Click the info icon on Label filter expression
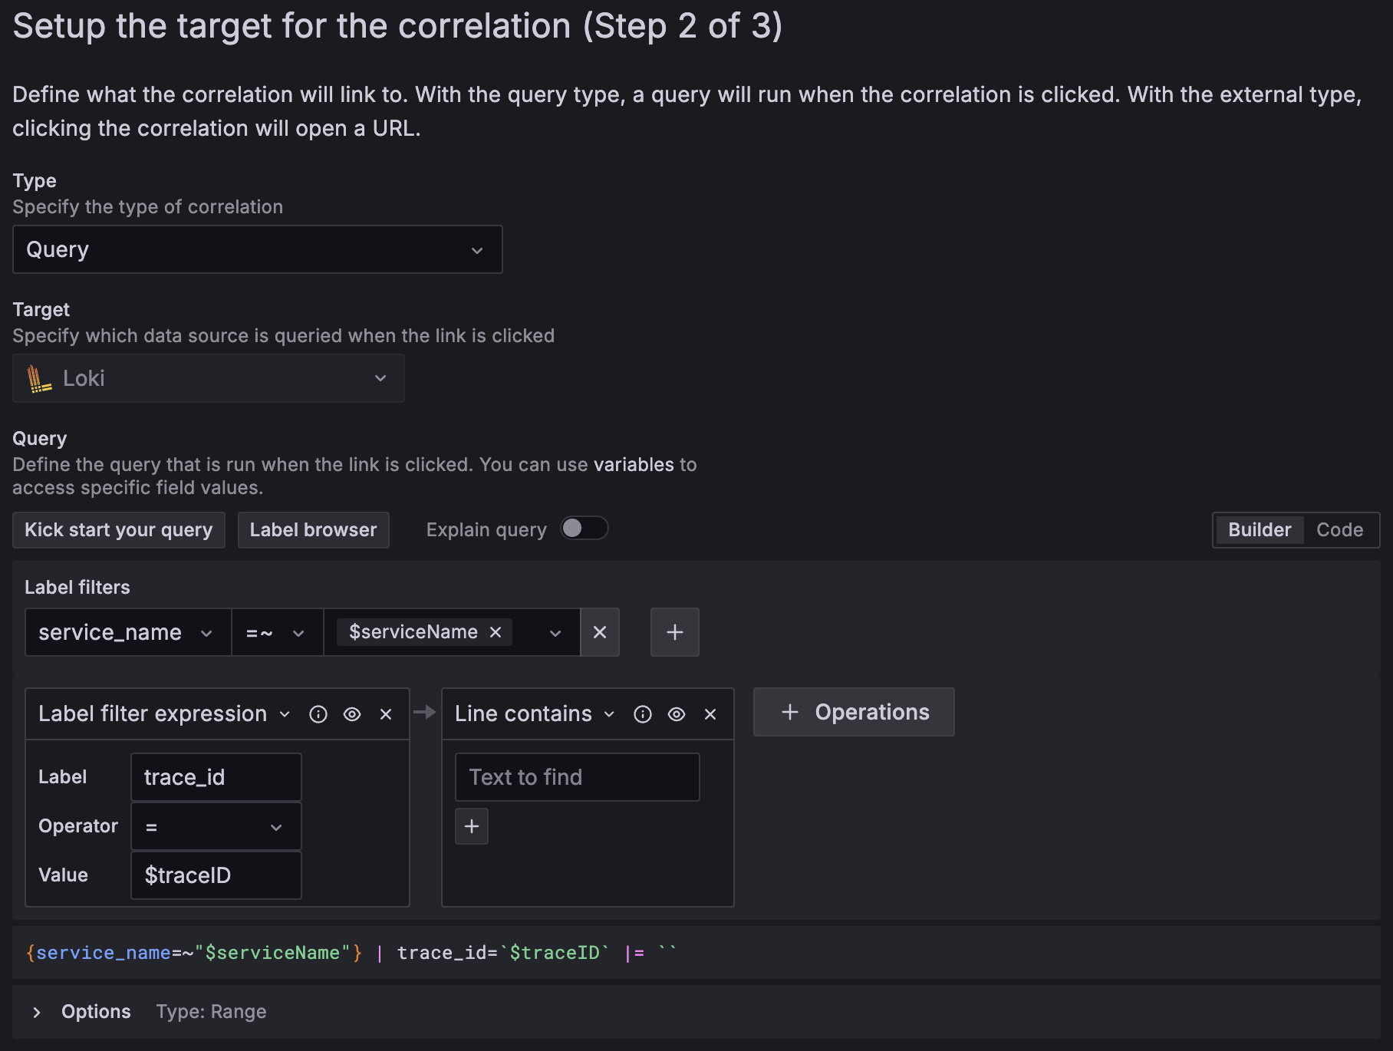The width and height of the screenshot is (1393, 1051). [x=318, y=713]
